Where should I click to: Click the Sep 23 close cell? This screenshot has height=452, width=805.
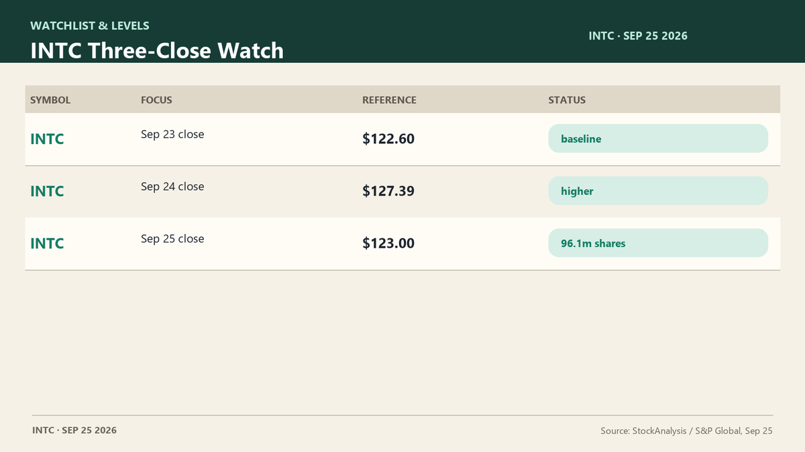[172, 134]
